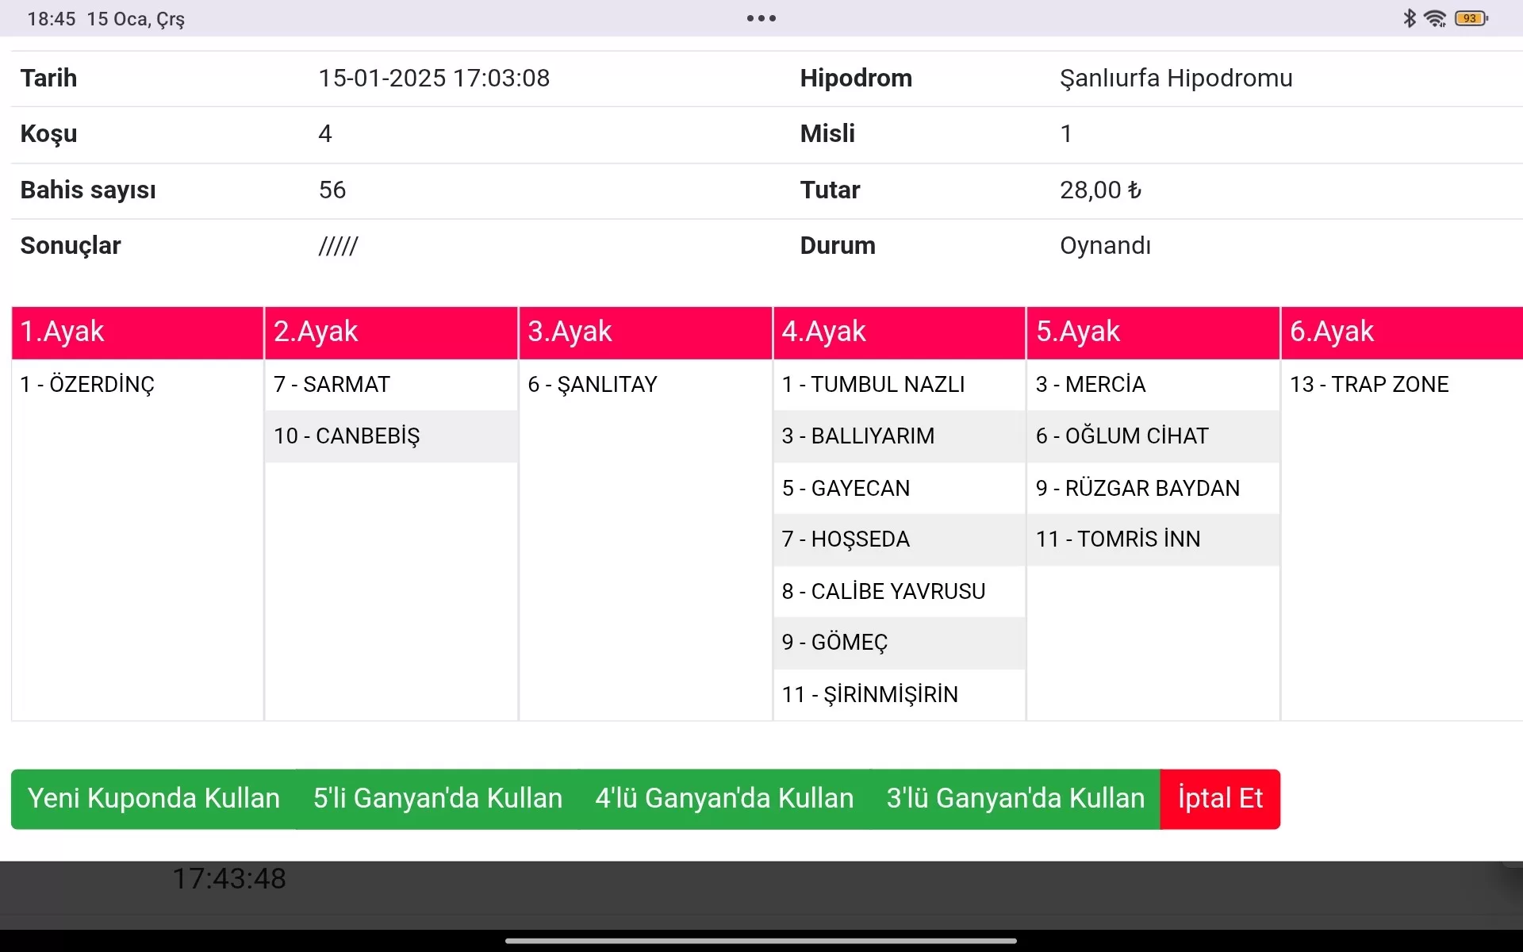Select the 4.Ayak column header
Viewport: 1523px width, 952px height.
(899, 332)
